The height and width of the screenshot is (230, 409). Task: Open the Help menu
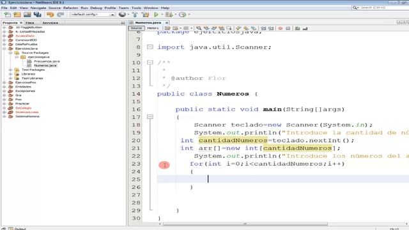(x=165, y=8)
